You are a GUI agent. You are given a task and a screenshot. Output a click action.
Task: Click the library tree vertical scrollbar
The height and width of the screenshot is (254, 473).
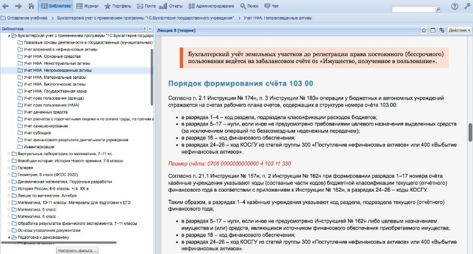[152, 77]
